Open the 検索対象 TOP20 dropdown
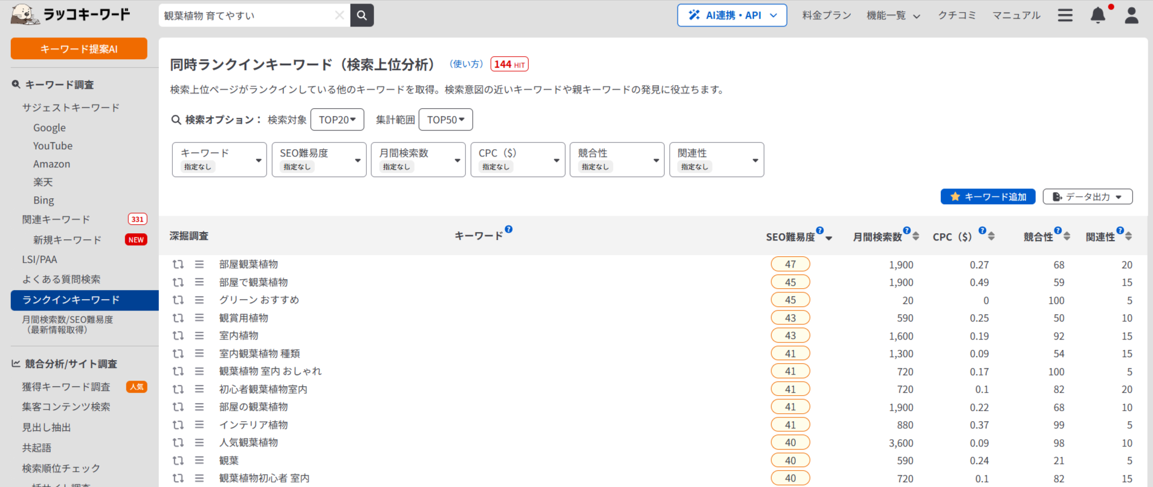1153x487 pixels. coord(337,120)
